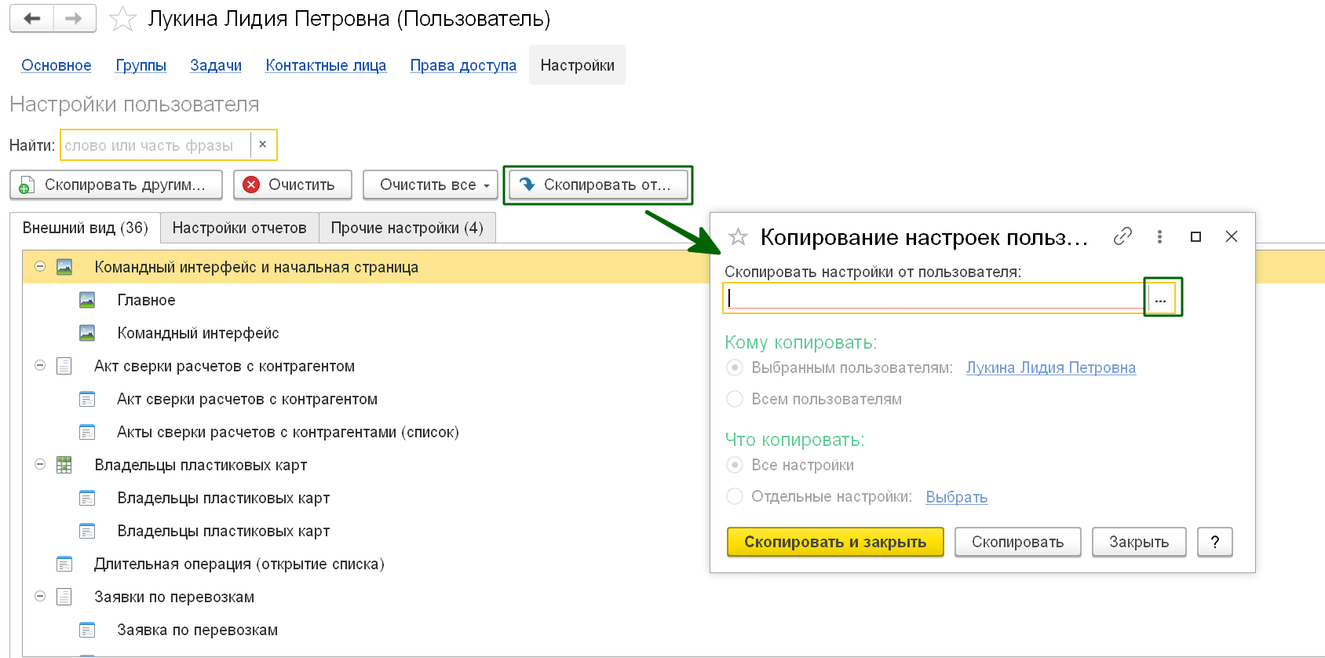Image resolution: width=1325 pixels, height=658 pixels.
Task: Close the copy settings dialog with X
Action: coord(1232,236)
